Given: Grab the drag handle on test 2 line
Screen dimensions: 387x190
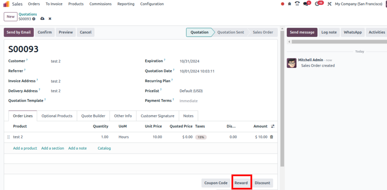Looking at the screenshot, I should coord(8,137).
